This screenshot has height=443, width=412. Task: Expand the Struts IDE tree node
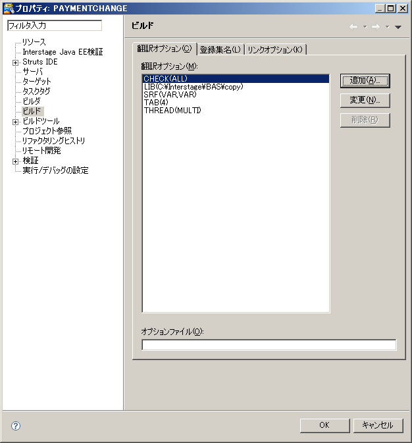click(15, 63)
